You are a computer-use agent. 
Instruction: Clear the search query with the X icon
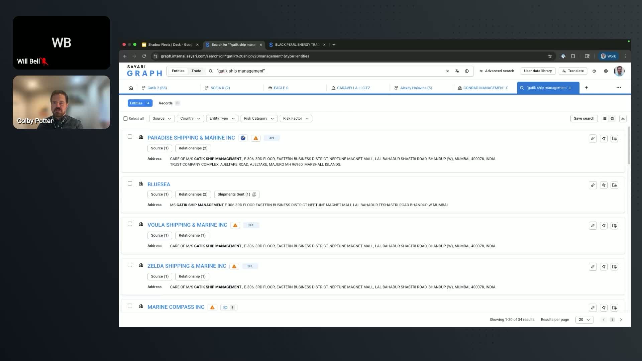[447, 71]
